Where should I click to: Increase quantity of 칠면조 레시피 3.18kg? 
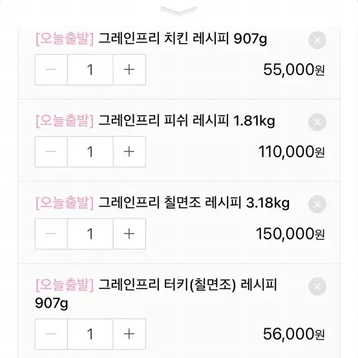(x=129, y=234)
